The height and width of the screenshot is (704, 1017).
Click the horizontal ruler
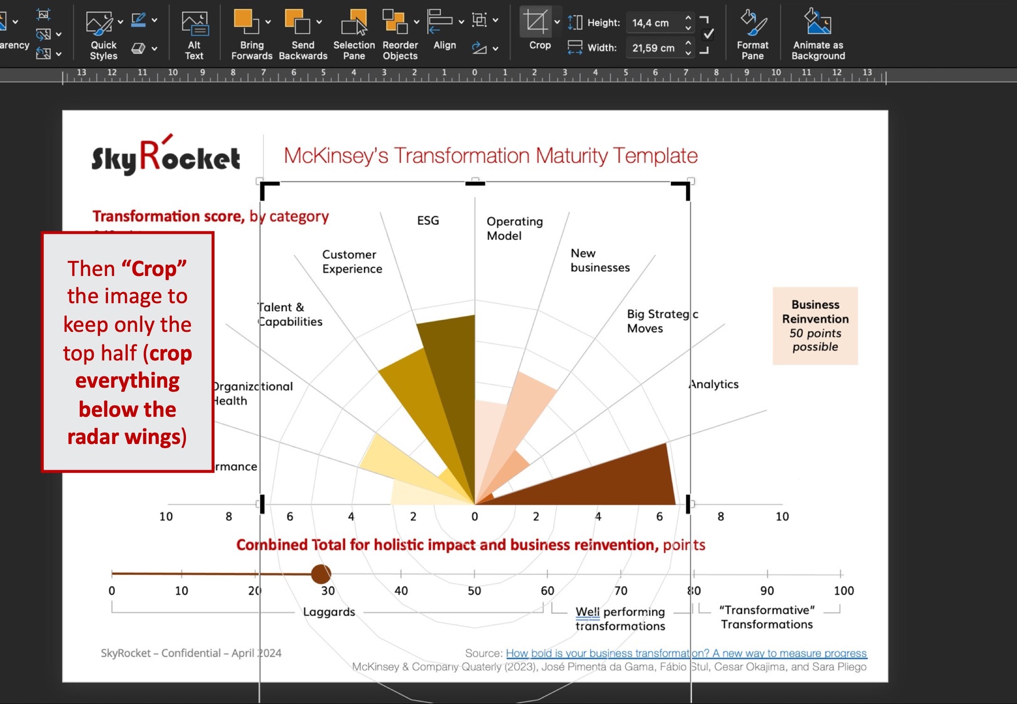coord(474,76)
